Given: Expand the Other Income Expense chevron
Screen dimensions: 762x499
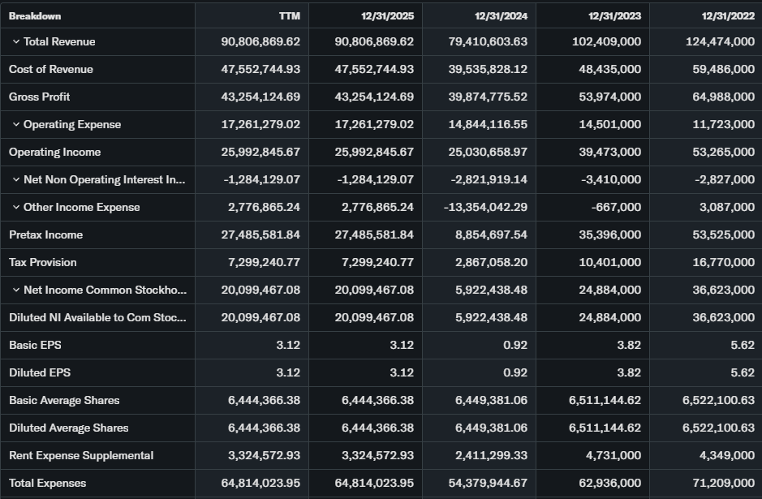Looking at the screenshot, I should tap(16, 208).
